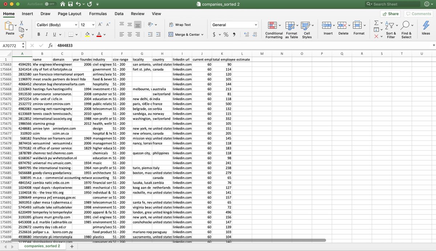Expand the borders dropdown arrow
Viewport: 436px width, 251px height.
click(x=77, y=35)
